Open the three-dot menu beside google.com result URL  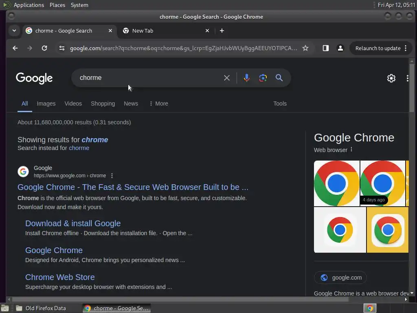tap(112, 176)
